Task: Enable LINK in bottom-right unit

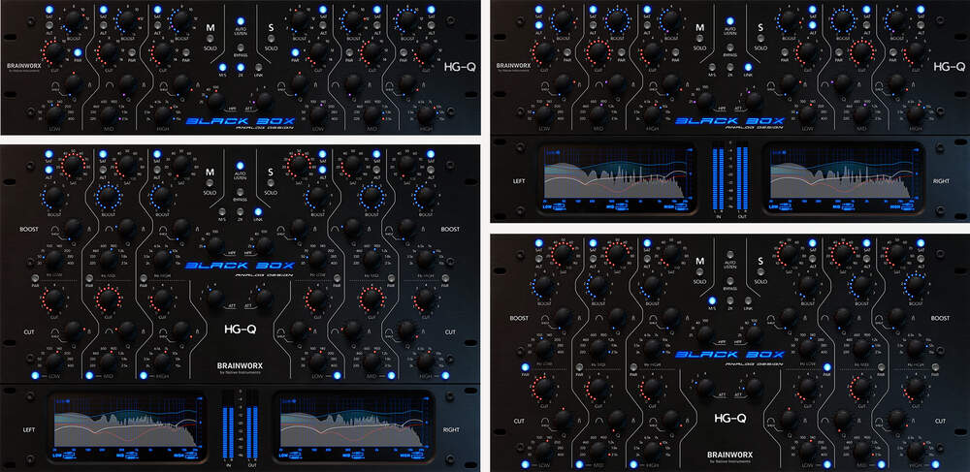Action: click(x=749, y=300)
